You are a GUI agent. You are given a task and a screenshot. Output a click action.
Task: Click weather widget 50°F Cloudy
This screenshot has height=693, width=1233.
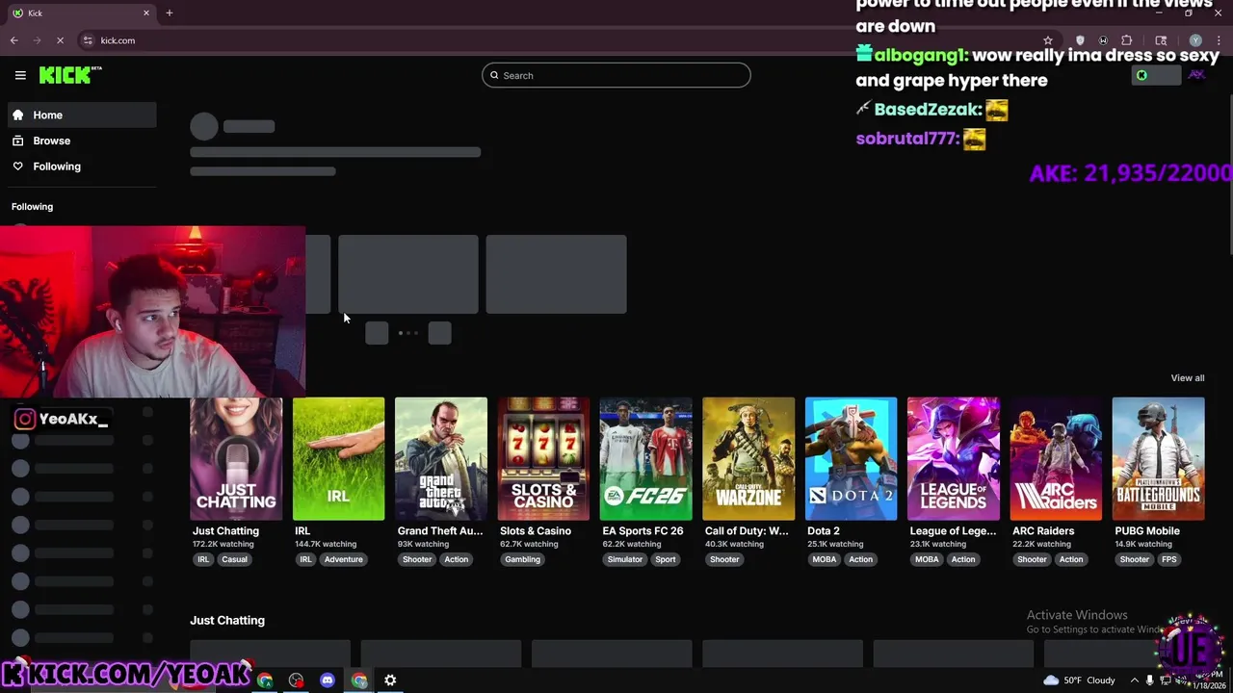point(1079,680)
